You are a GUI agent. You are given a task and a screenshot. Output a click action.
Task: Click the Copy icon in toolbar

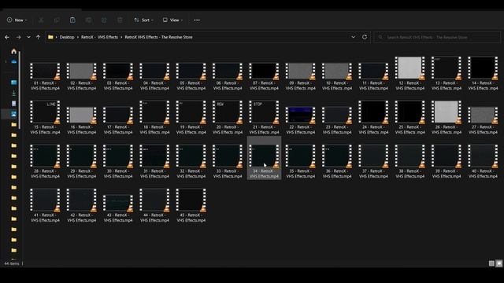point(57,20)
